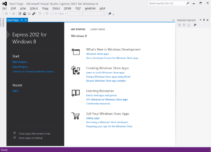The height and width of the screenshot is (152, 211).
Task: Click Solution Explorer Forward icon
Action: coord(184,25)
